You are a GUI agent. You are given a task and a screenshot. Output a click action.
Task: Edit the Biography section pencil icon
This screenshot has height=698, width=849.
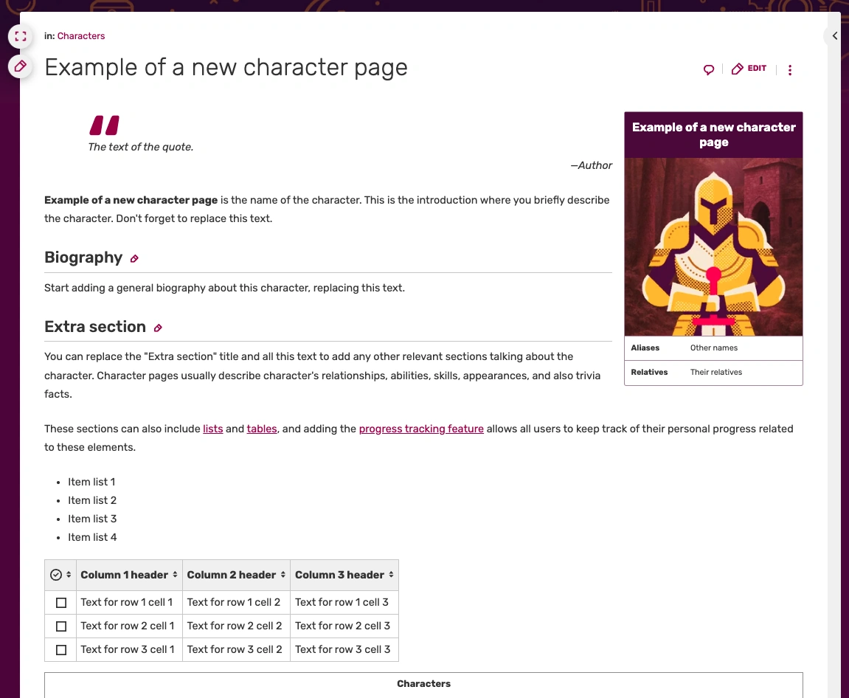coord(134,258)
